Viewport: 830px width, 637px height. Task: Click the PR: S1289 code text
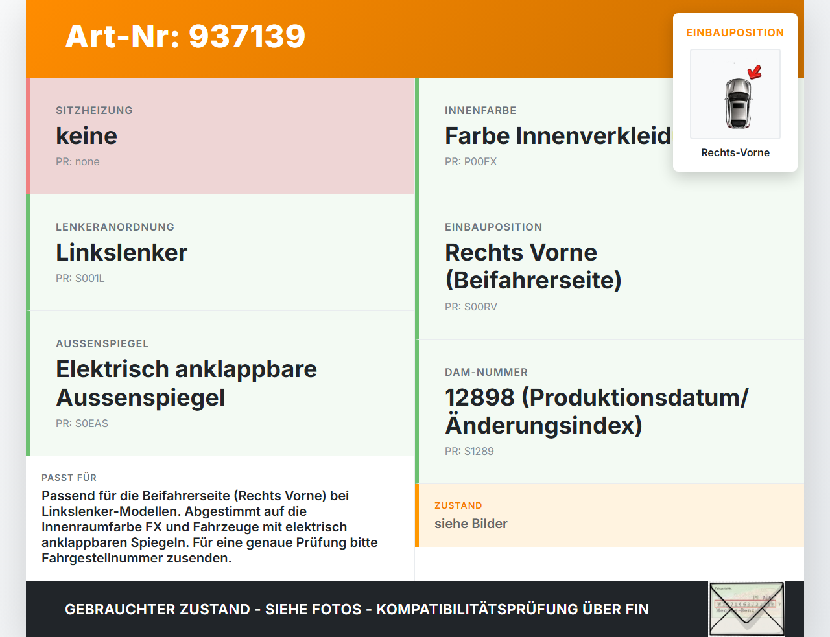coord(469,451)
